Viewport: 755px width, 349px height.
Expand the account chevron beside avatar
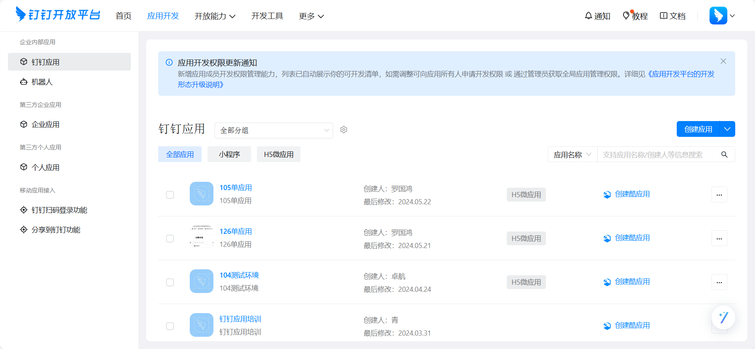click(x=732, y=16)
